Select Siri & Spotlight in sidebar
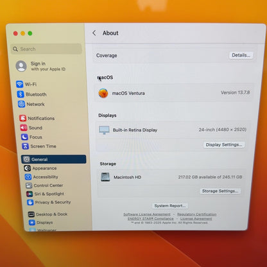Screen dimensions: 267x267 (x=46, y=194)
